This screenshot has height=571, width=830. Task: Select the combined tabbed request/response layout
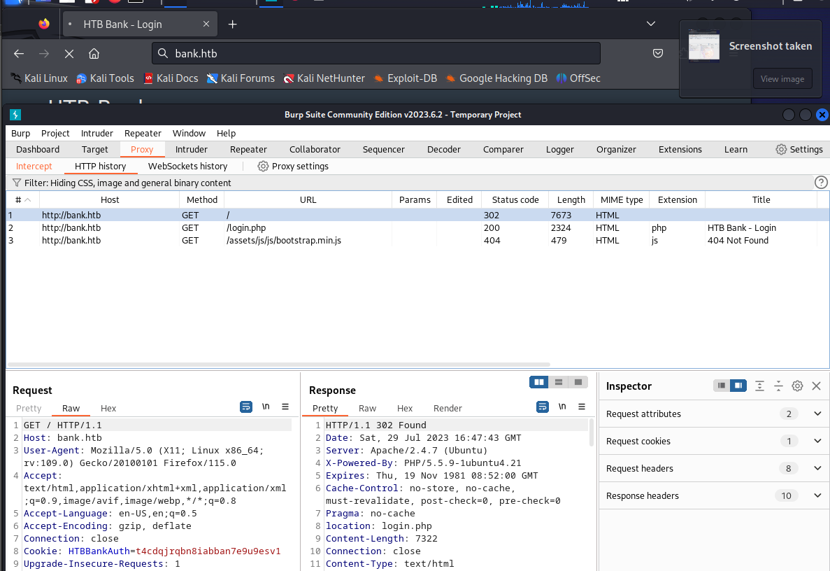click(578, 382)
